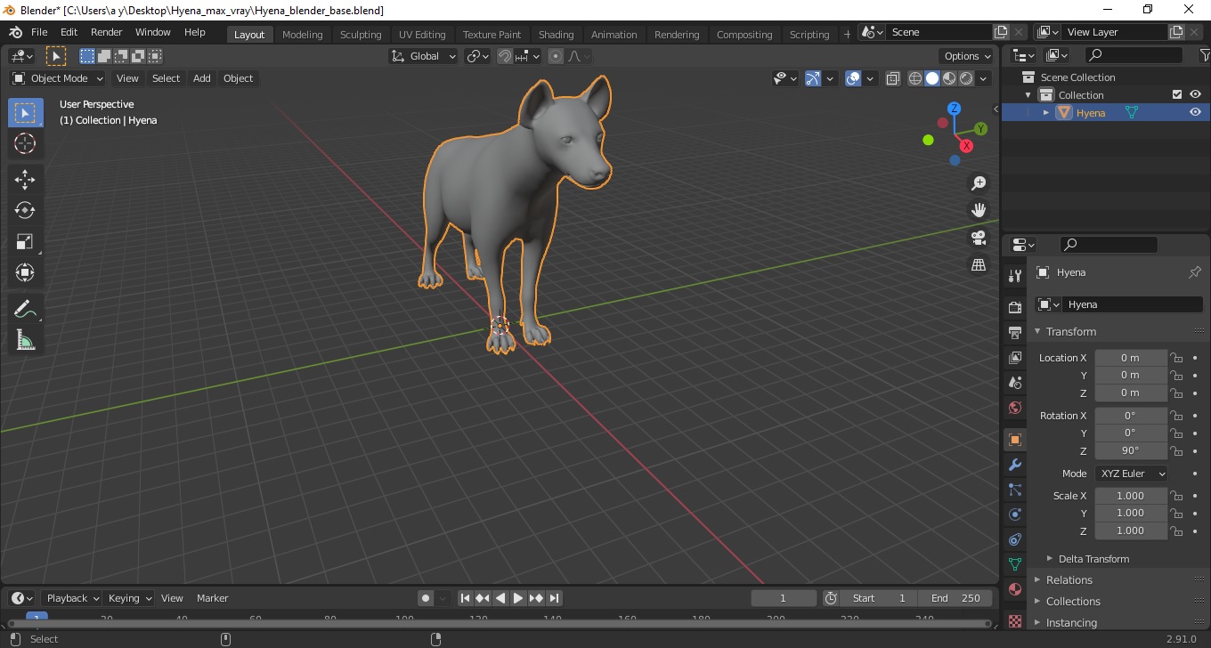Open the Object Constraints properties tab
The image size is (1211, 648).
point(1015,539)
